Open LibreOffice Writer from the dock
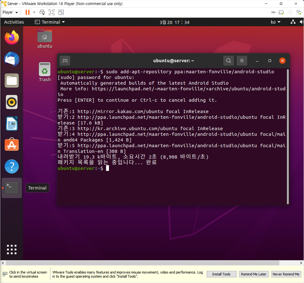Viewport: 304px width, 283px height. [x=12, y=123]
